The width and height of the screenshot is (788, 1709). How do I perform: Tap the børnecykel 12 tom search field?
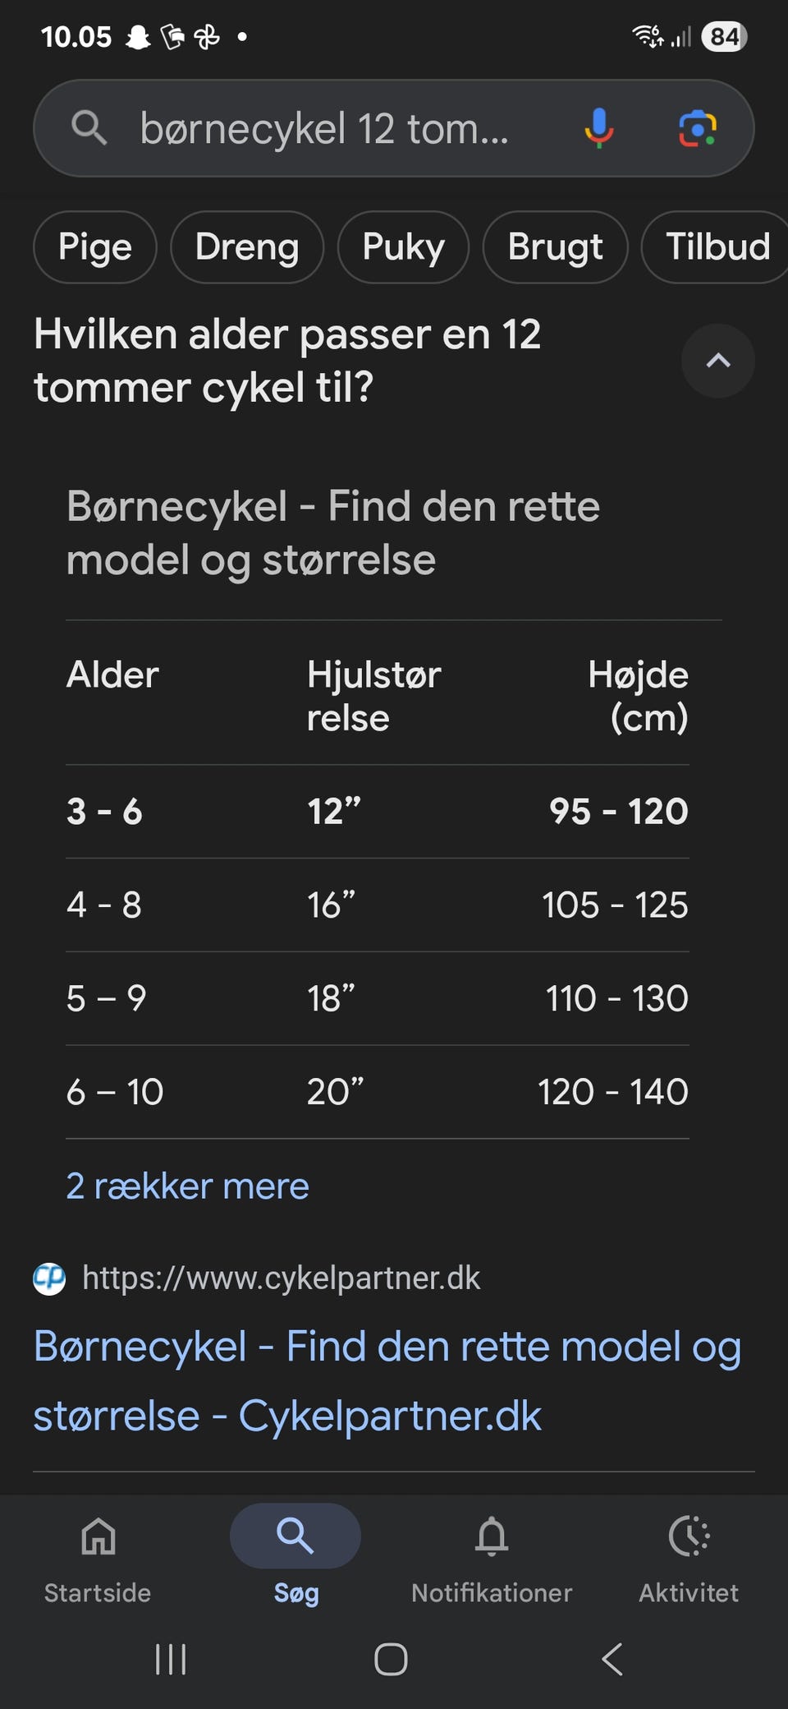tap(328, 128)
